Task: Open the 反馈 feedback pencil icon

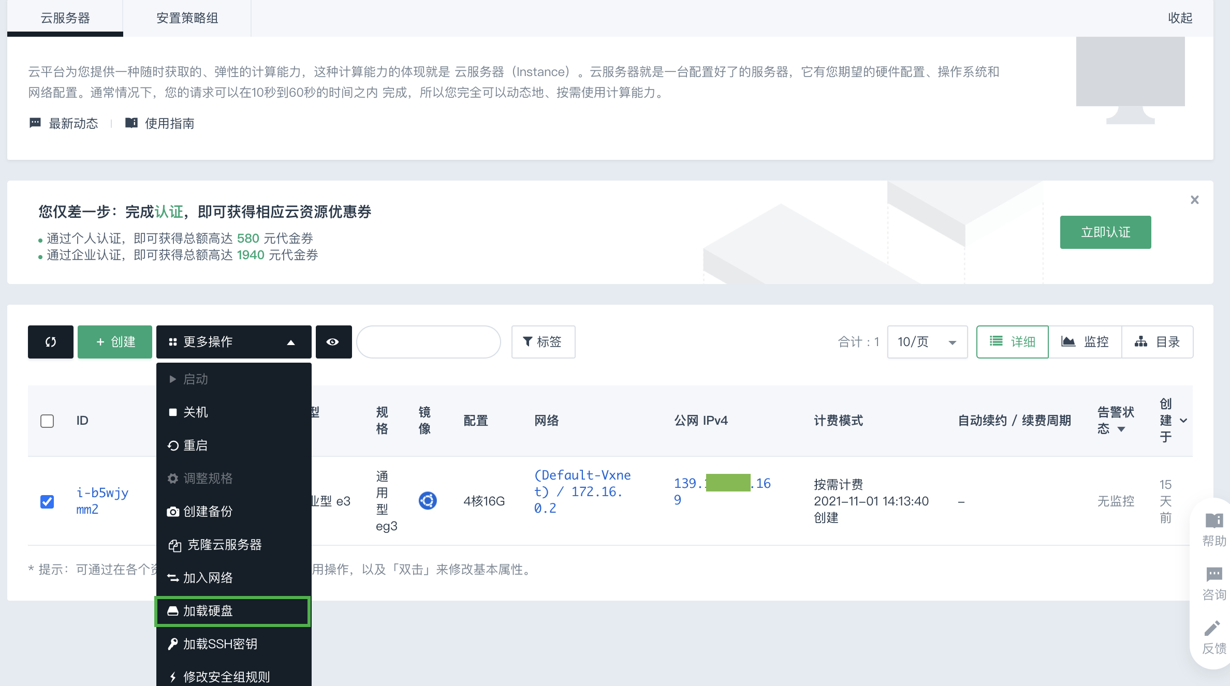Action: [x=1213, y=638]
